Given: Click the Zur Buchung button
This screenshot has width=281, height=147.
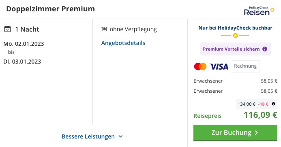Looking at the screenshot, I should tap(235, 133).
